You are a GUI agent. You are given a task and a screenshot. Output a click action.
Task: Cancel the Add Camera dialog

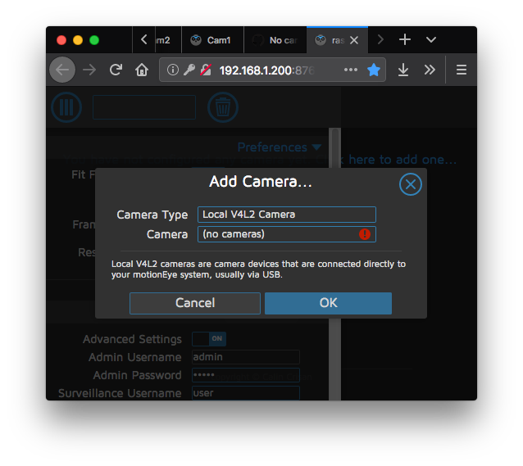tap(195, 303)
